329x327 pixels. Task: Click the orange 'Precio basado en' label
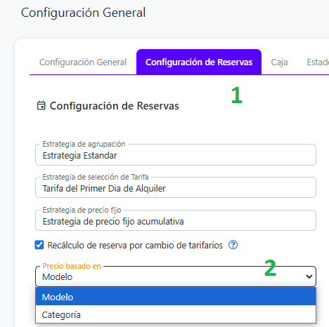click(x=72, y=266)
